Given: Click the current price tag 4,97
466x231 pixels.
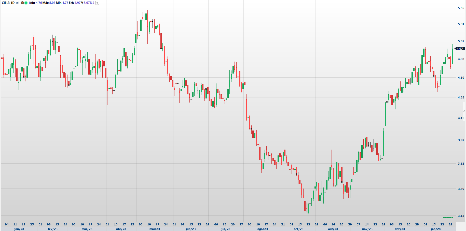Looking at the screenshot, I should (x=460, y=49).
